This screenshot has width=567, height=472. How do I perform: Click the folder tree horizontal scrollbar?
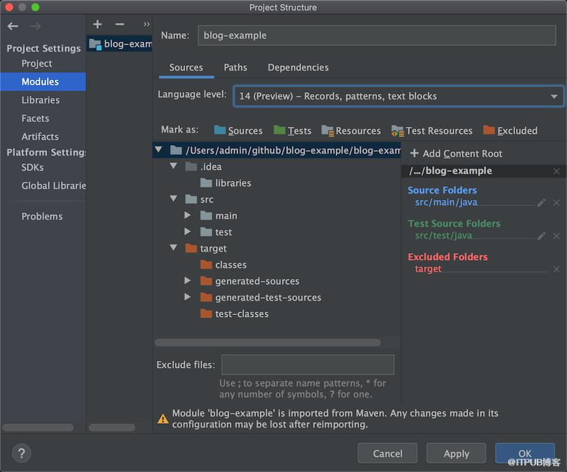pyautogui.click(x=268, y=343)
